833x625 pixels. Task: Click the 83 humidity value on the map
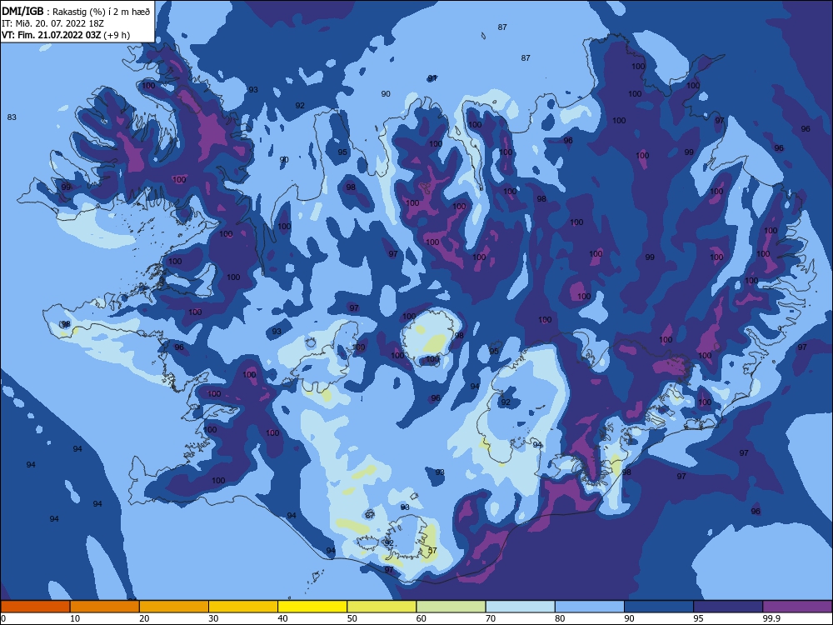(x=12, y=117)
